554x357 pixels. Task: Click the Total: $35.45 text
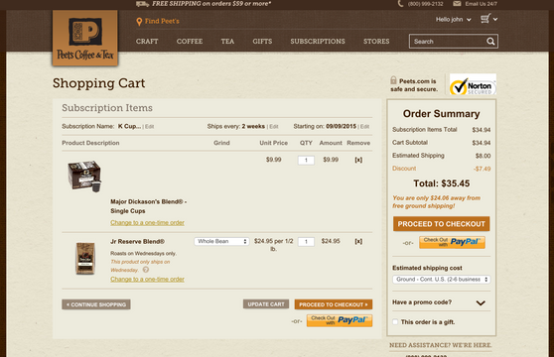(x=441, y=183)
